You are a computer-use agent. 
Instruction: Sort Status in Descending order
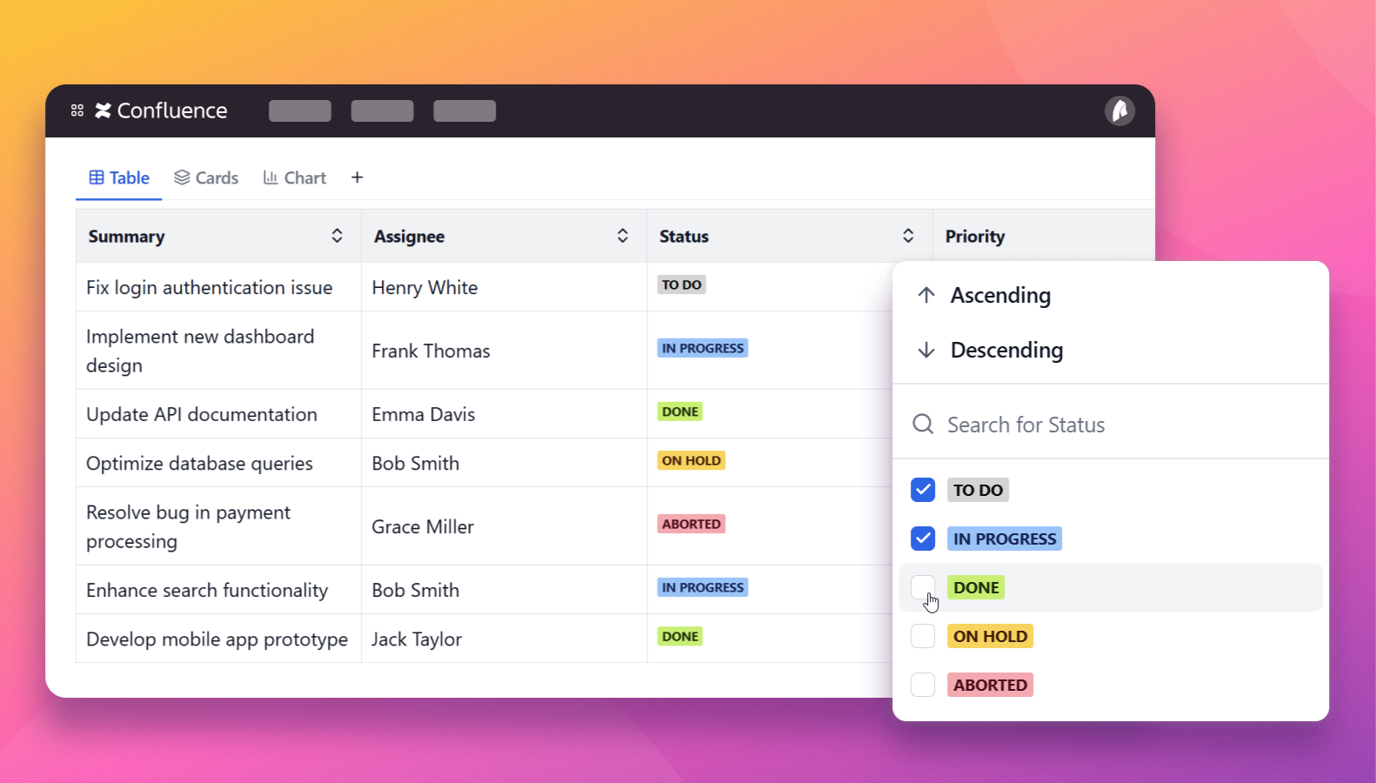point(1111,350)
